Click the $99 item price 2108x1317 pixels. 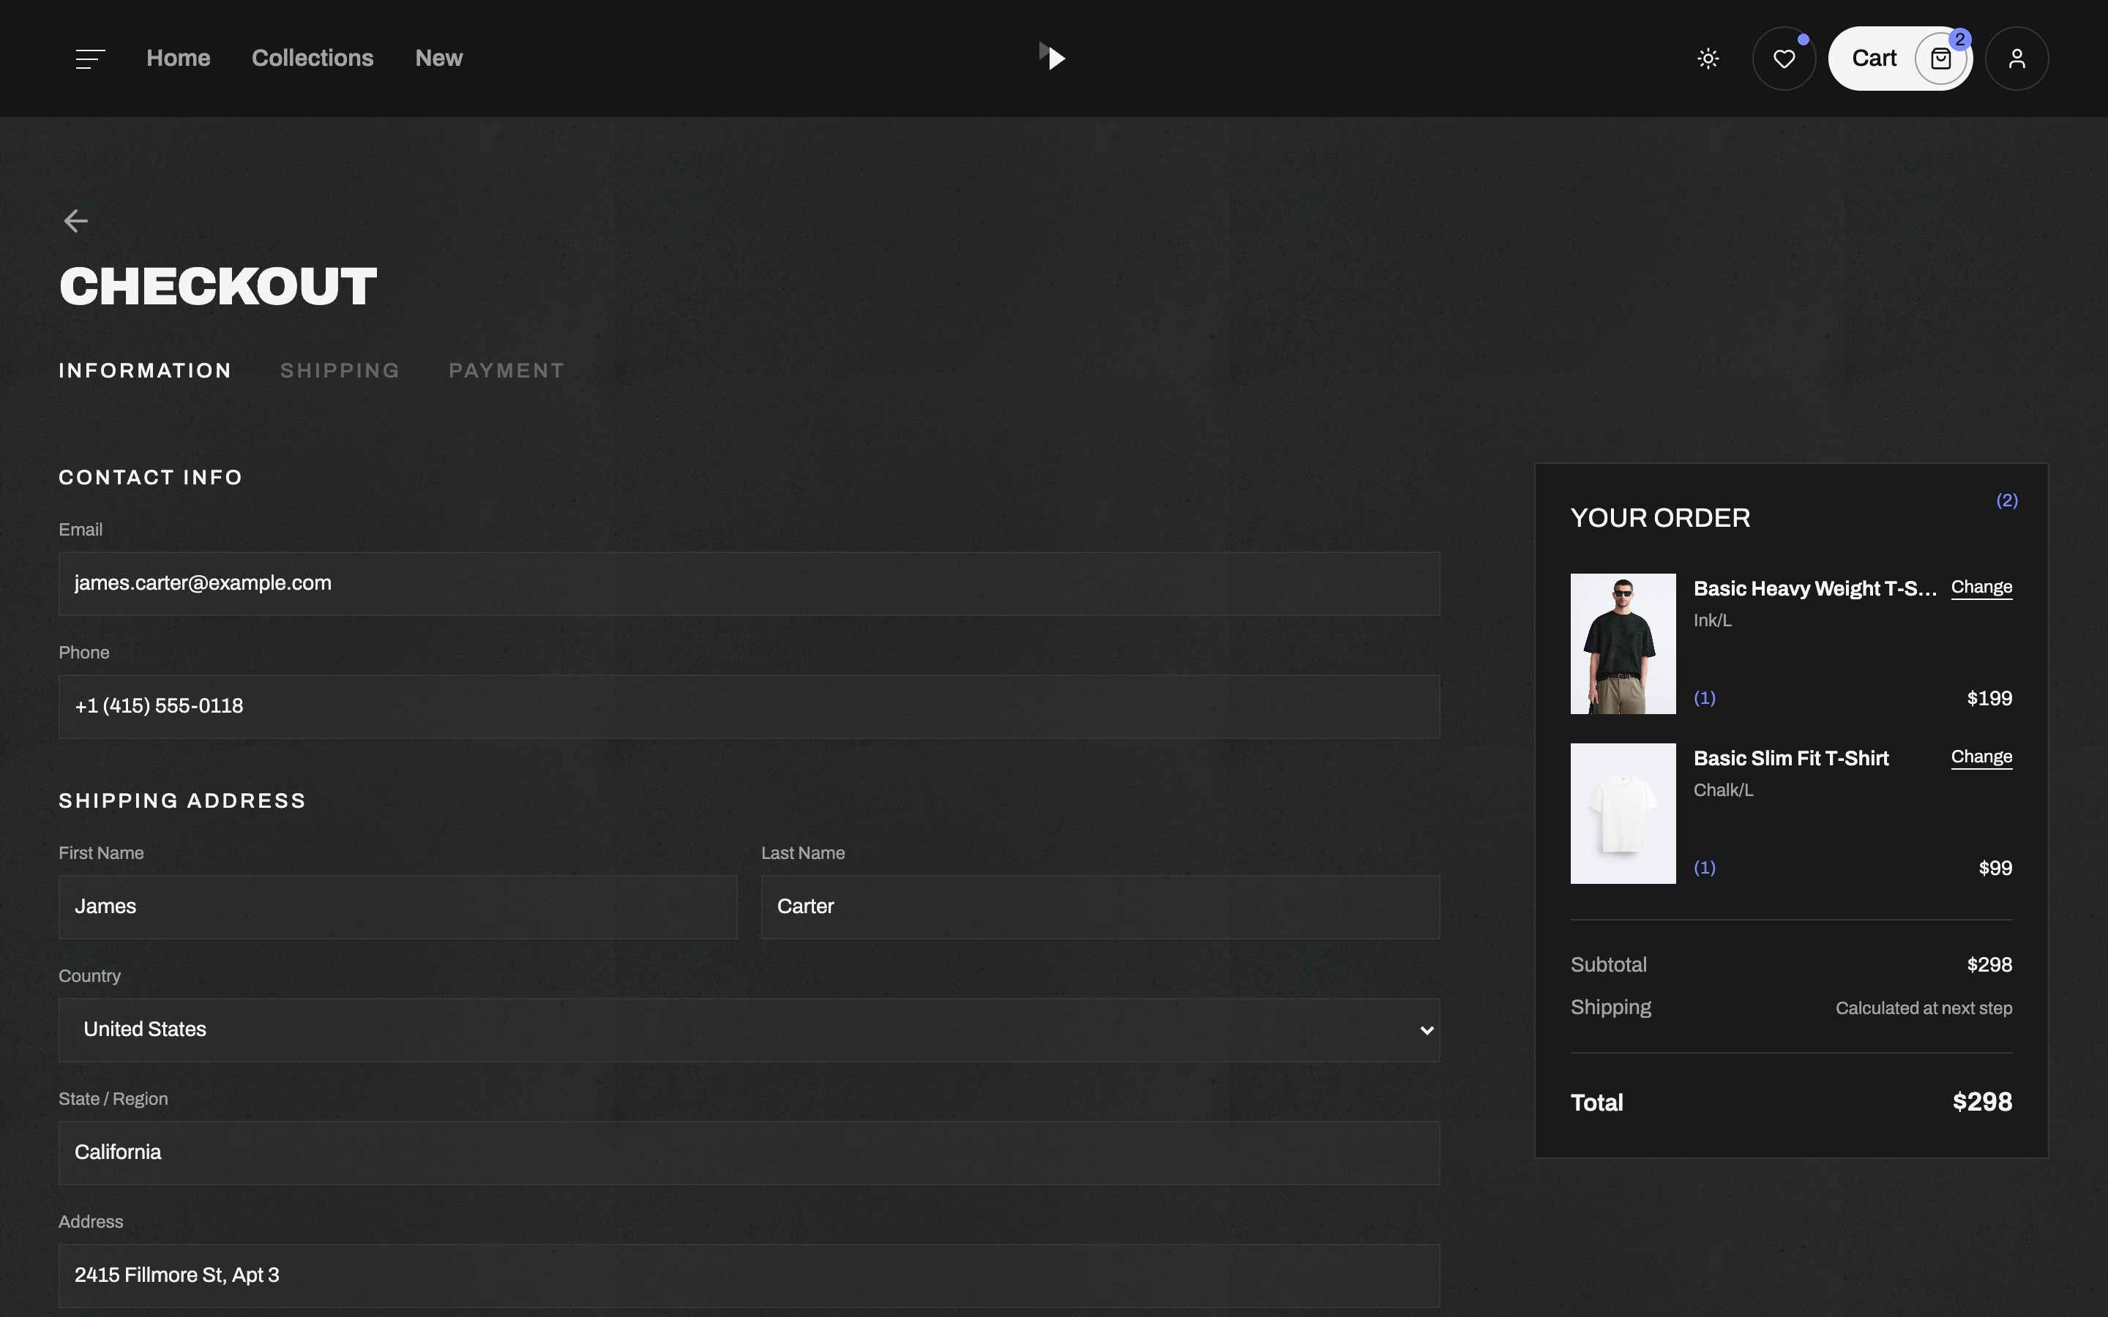(1995, 868)
